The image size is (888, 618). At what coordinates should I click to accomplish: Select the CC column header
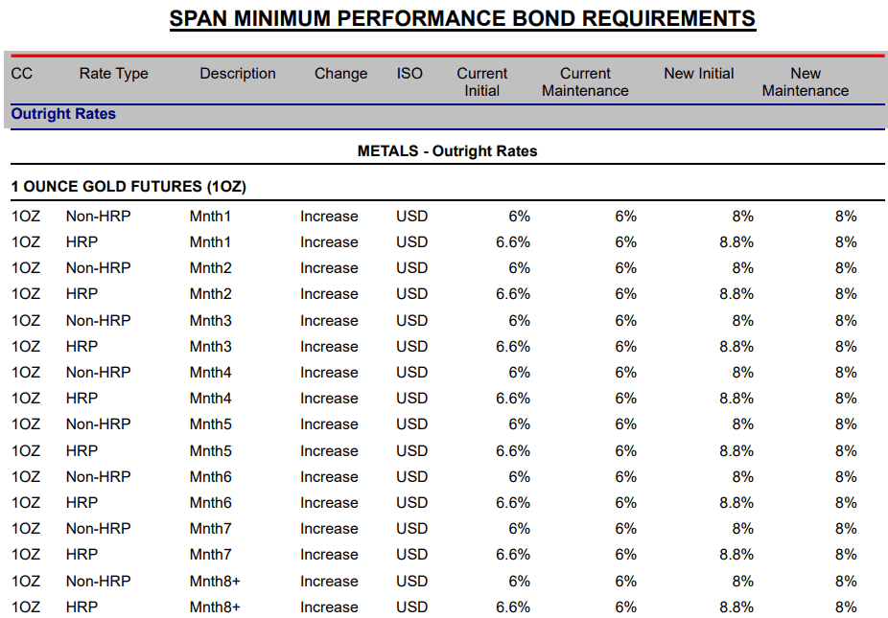pos(21,74)
